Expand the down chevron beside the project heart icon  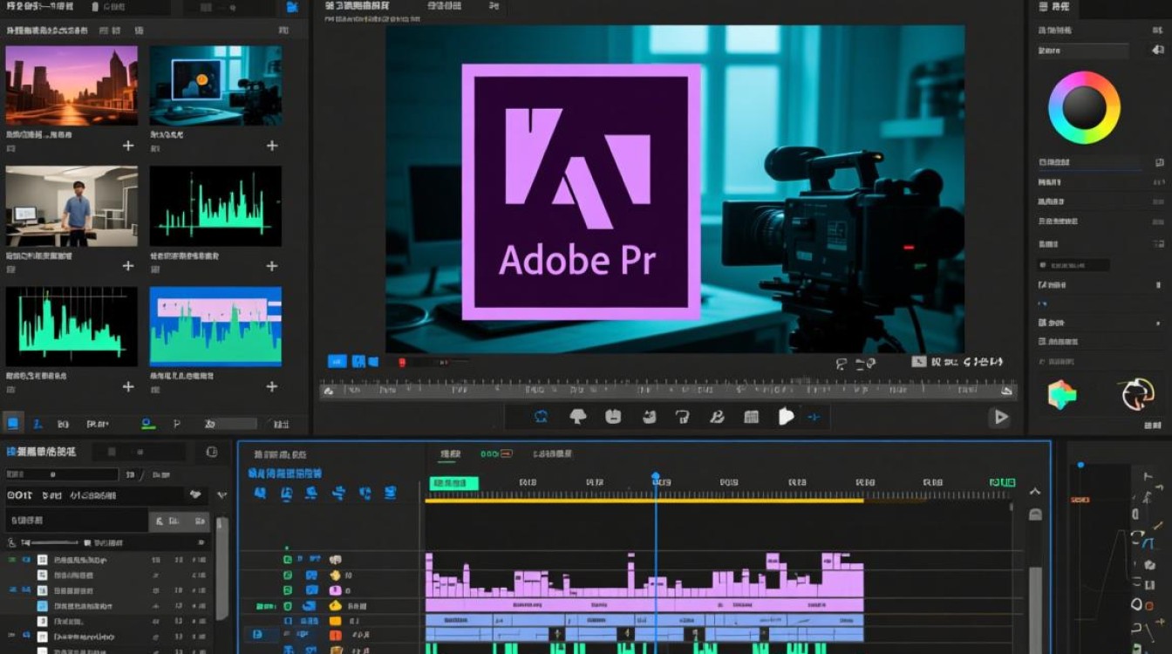221,495
